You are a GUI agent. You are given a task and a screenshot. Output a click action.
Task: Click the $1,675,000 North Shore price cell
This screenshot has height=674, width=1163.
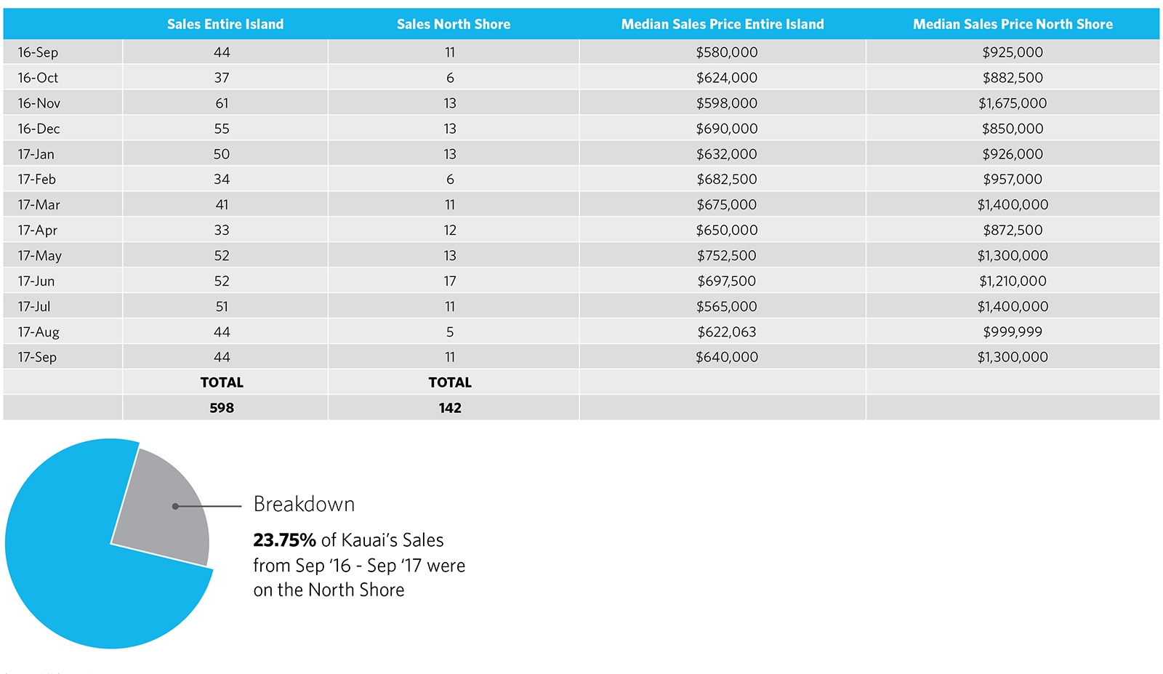point(1013,103)
